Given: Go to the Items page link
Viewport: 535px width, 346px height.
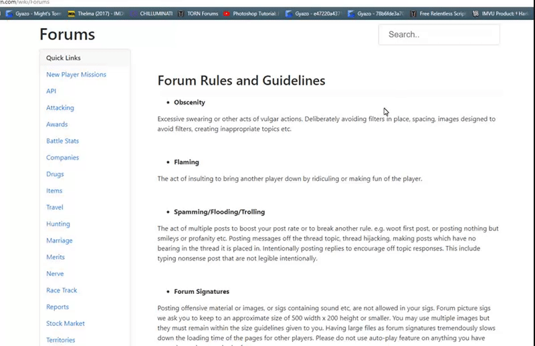Looking at the screenshot, I should [x=54, y=190].
